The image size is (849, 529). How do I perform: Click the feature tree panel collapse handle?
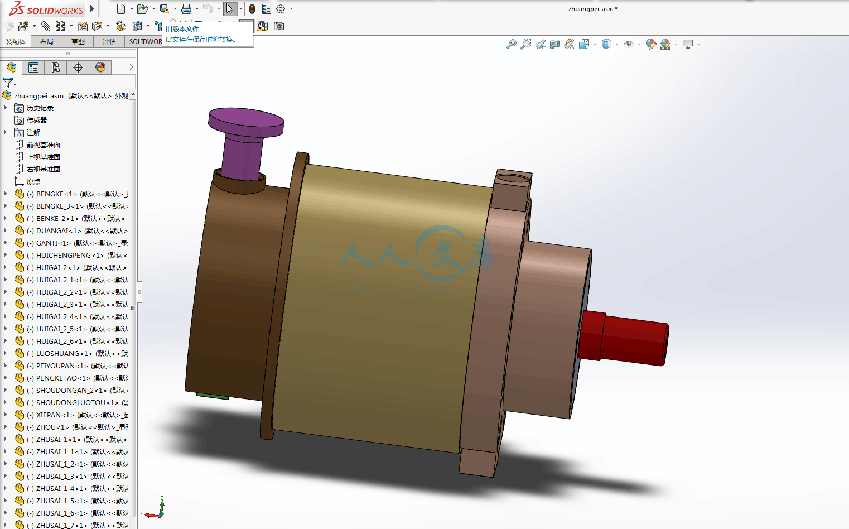click(139, 292)
